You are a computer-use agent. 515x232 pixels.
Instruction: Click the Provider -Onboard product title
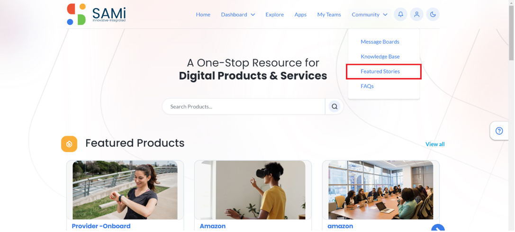tap(101, 226)
